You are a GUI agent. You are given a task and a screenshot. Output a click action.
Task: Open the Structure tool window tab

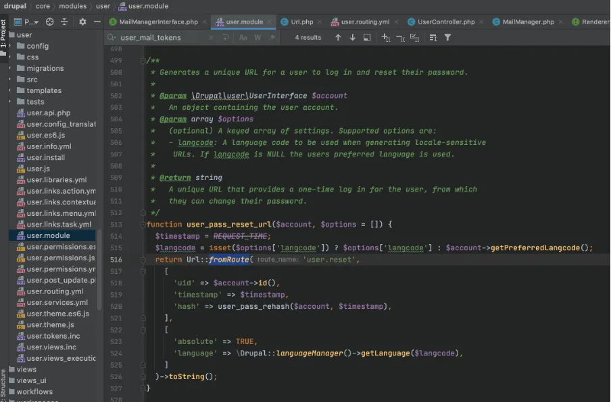pos(3,385)
